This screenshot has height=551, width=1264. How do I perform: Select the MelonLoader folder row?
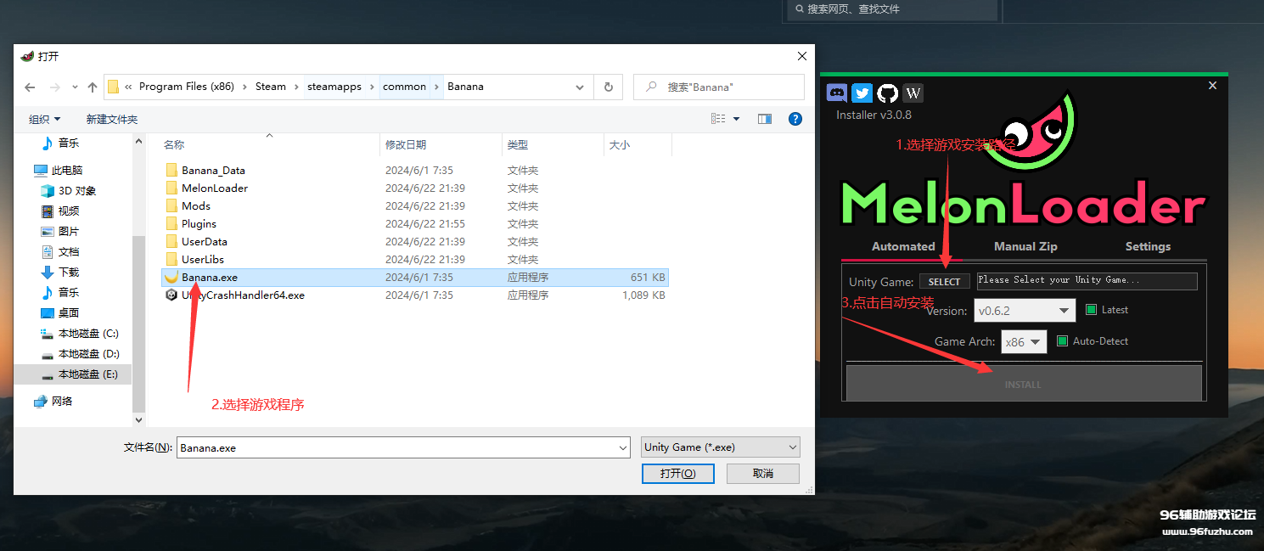[x=414, y=188]
